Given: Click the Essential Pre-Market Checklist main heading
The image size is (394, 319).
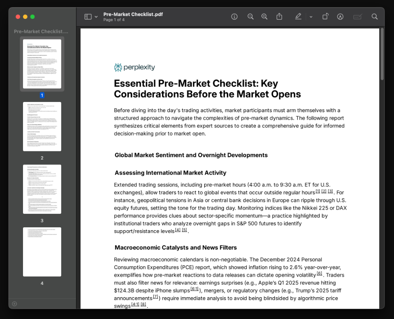Looking at the screenshot, I should coord(207,89).
